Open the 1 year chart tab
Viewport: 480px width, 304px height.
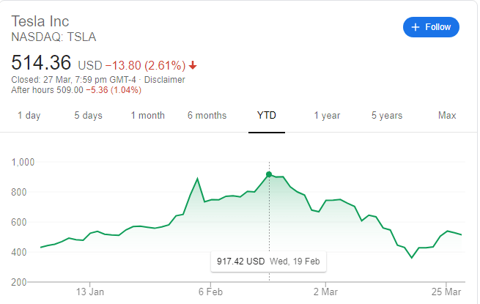tap(327, 116)
